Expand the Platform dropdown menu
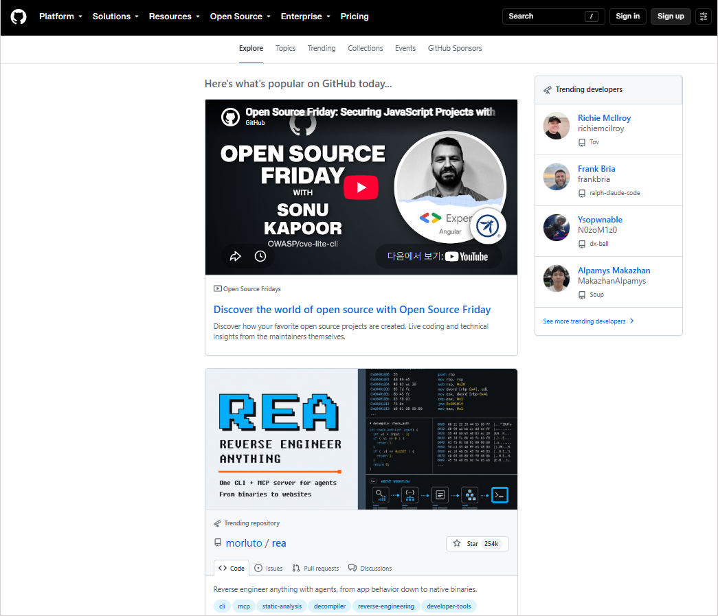Viewport: 718px width, 616px height. point(60,16)
